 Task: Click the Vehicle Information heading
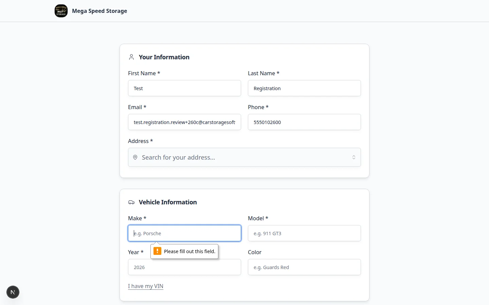(168, 202)
